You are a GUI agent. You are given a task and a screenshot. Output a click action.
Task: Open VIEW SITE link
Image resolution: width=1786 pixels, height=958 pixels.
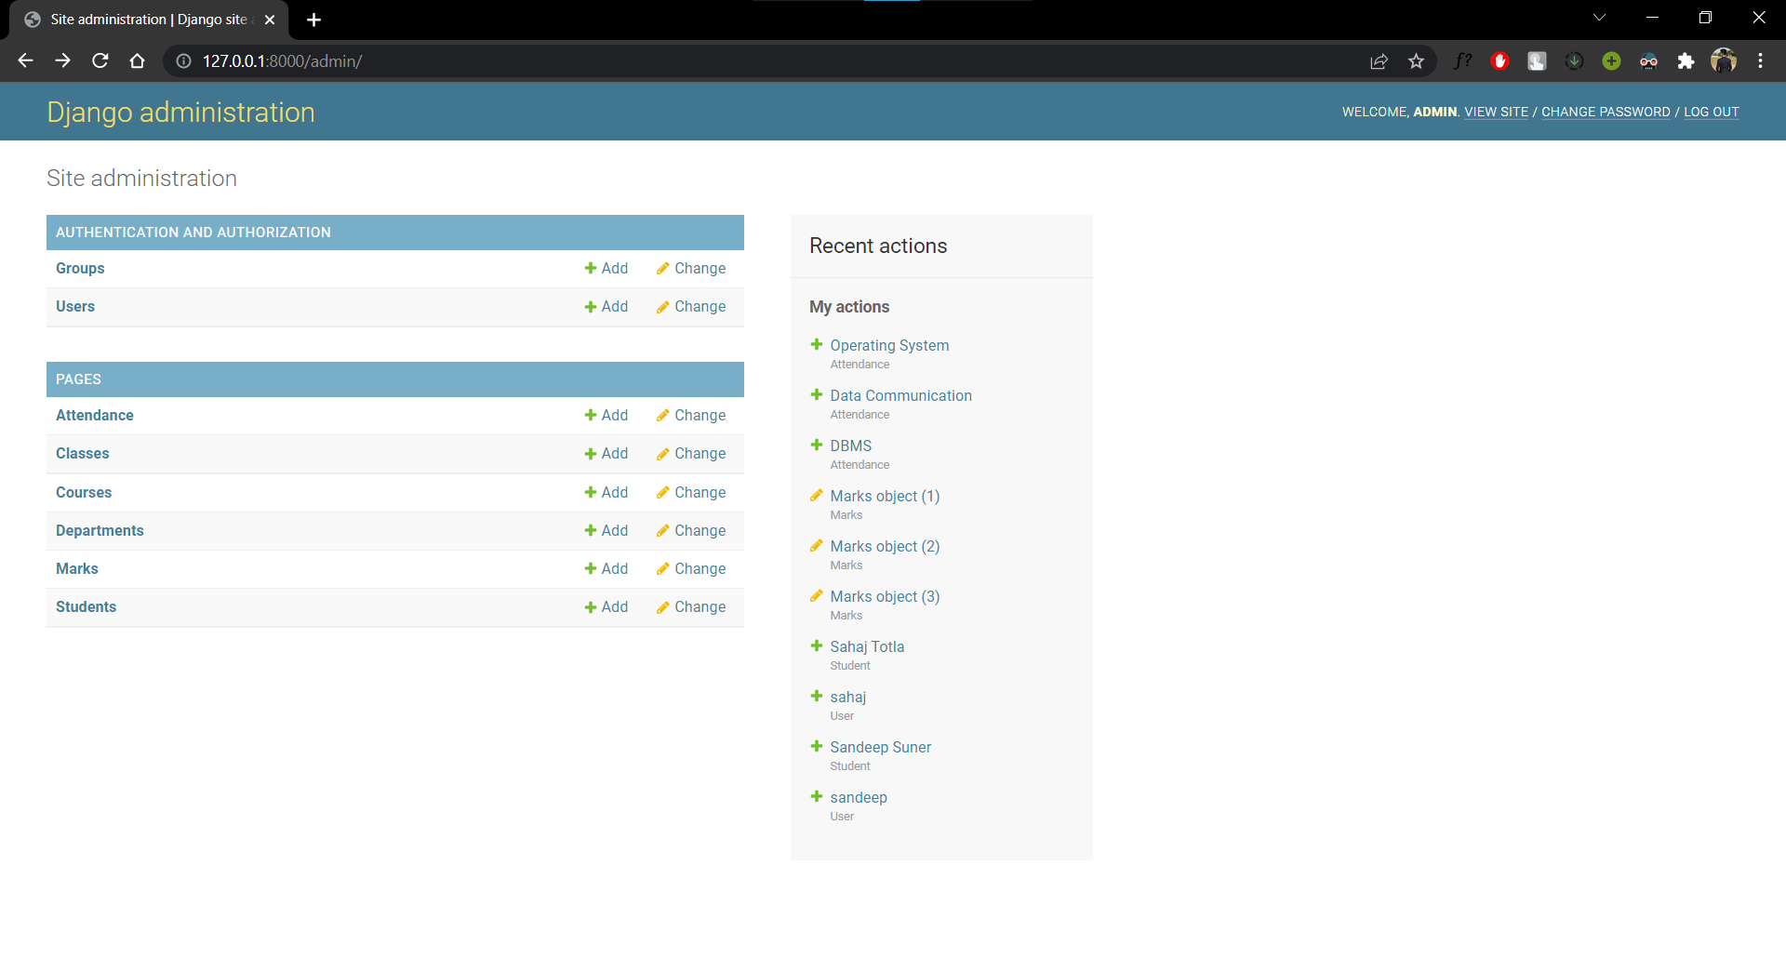(1495, 112)
